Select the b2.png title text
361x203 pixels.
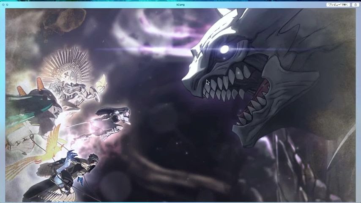pos(180,5)
